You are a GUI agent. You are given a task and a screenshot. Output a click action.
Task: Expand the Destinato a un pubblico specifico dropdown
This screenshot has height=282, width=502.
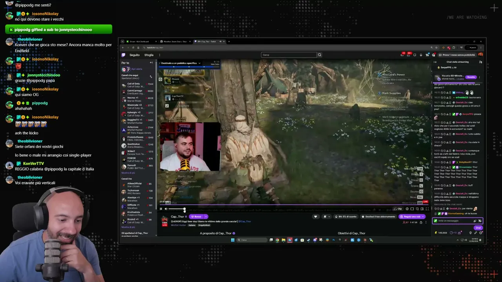tap(181, 63)
